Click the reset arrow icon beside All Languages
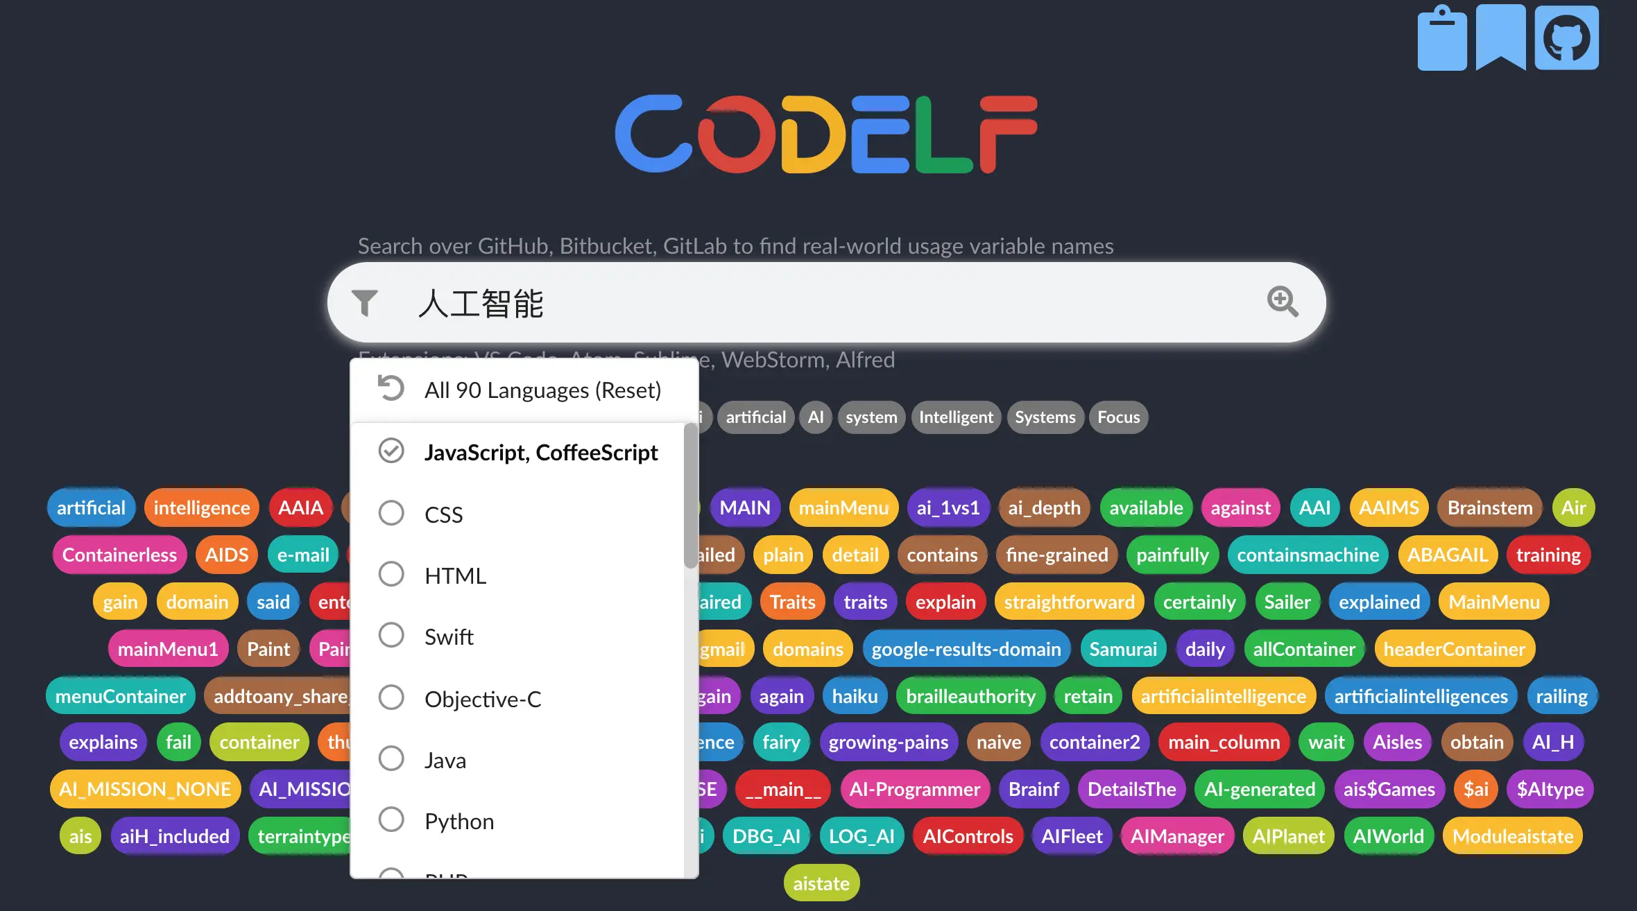Image resolution: width=1637 pixels, height=911 pixels. click(x=391, y=388)
